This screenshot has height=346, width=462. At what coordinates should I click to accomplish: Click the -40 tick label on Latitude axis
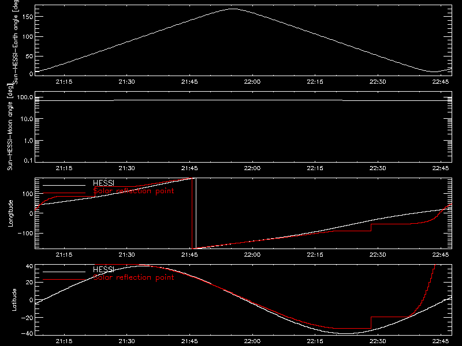[x=27, y=334]
